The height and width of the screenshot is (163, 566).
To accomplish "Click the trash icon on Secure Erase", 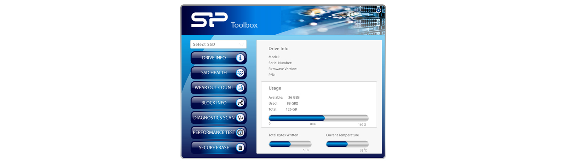I will [240, 148].
